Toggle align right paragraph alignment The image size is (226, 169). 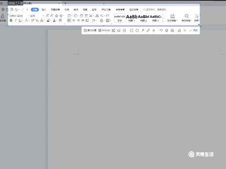coord(78,20)
